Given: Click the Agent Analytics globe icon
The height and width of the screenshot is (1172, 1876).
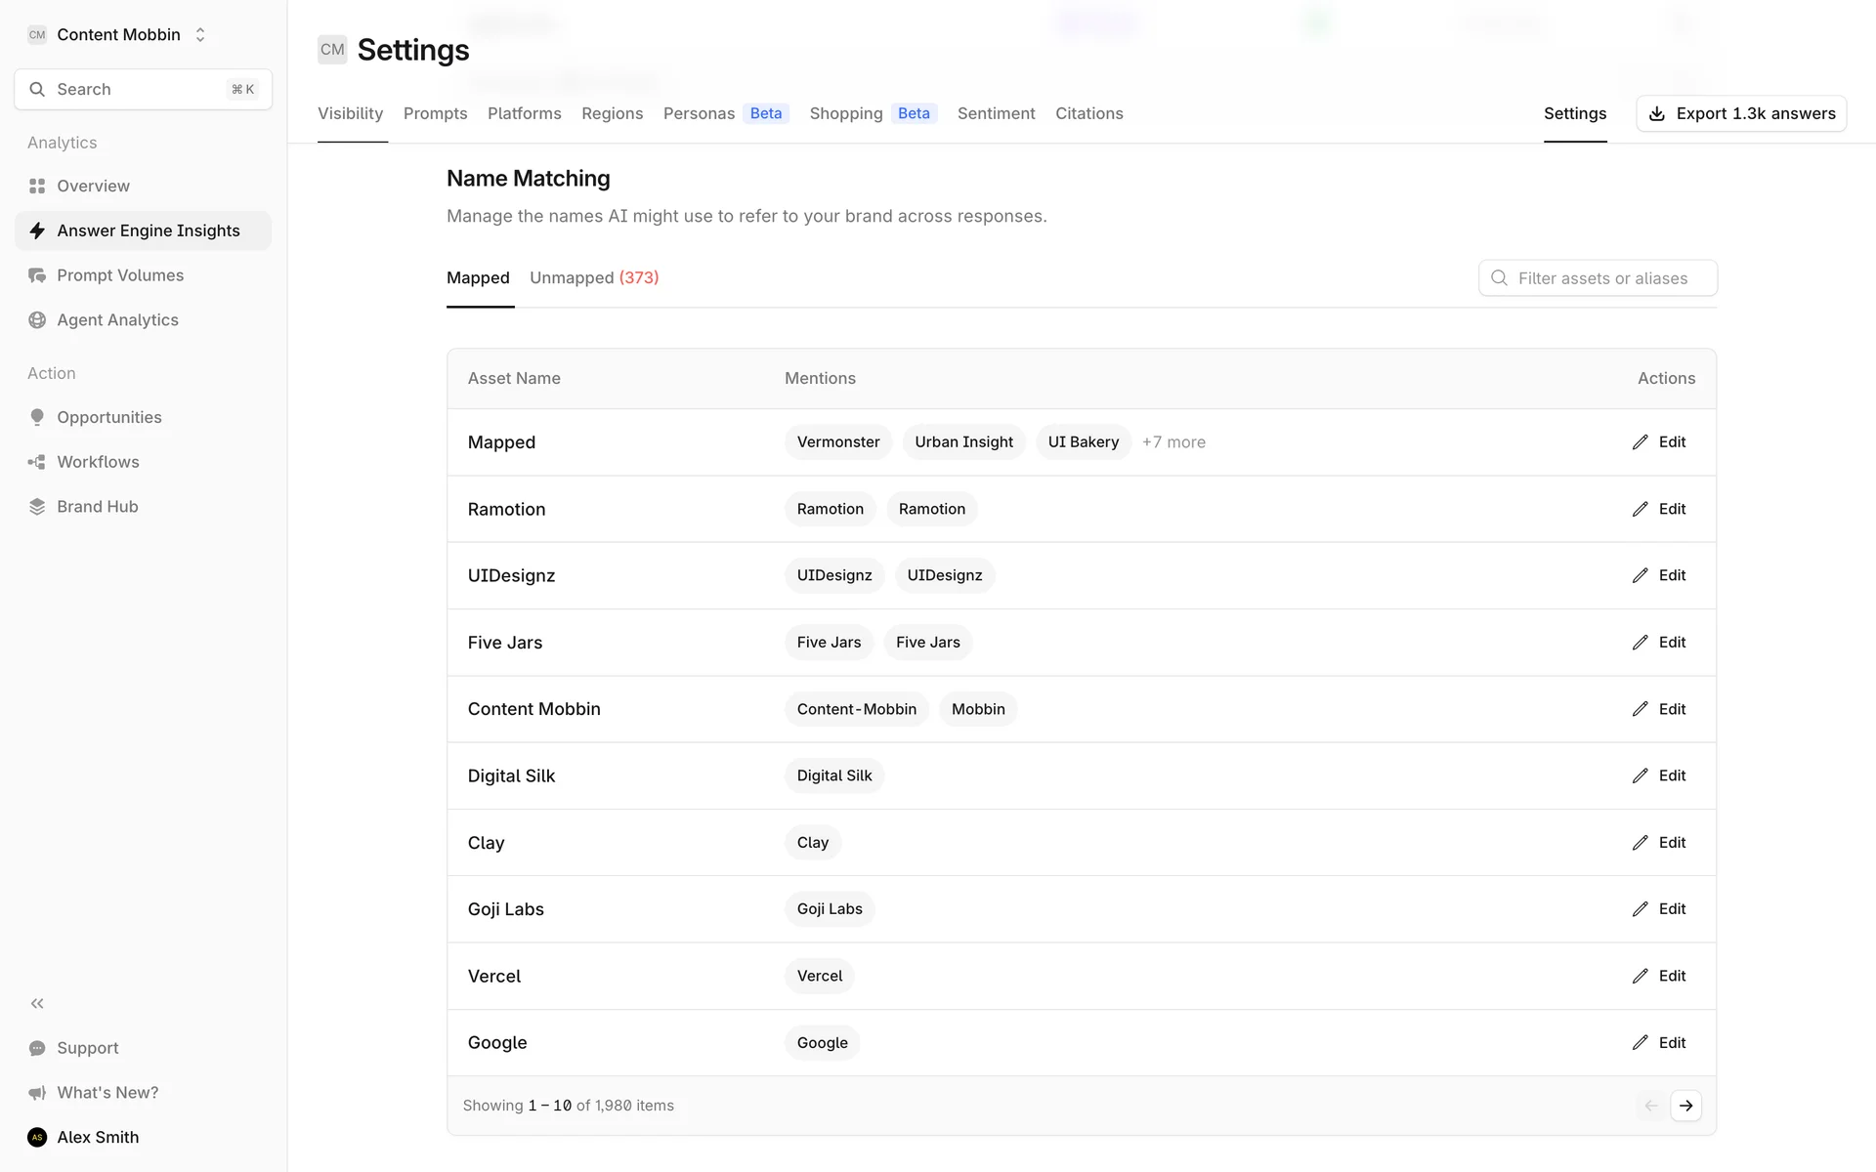Looking at the screenshot, I should click(x=37, y=320).
